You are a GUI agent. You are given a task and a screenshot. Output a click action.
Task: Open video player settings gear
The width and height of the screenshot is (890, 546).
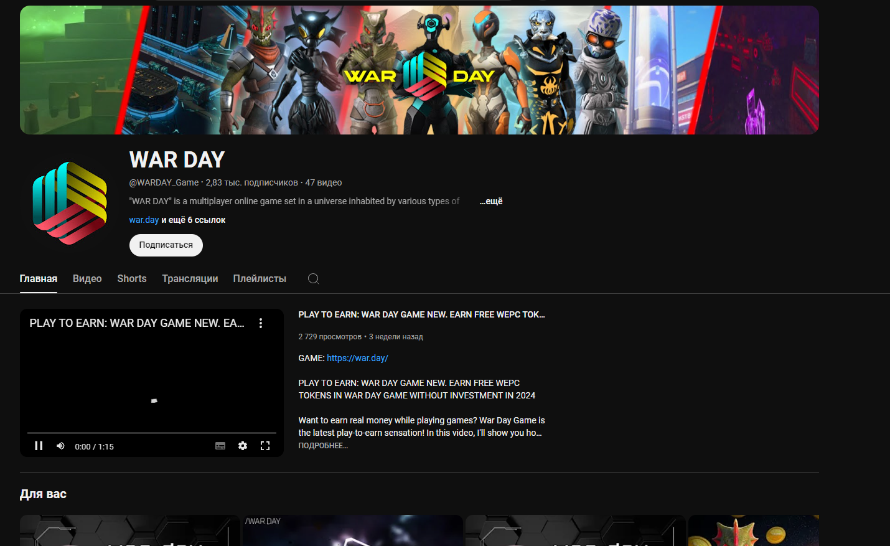coord(243,446)
